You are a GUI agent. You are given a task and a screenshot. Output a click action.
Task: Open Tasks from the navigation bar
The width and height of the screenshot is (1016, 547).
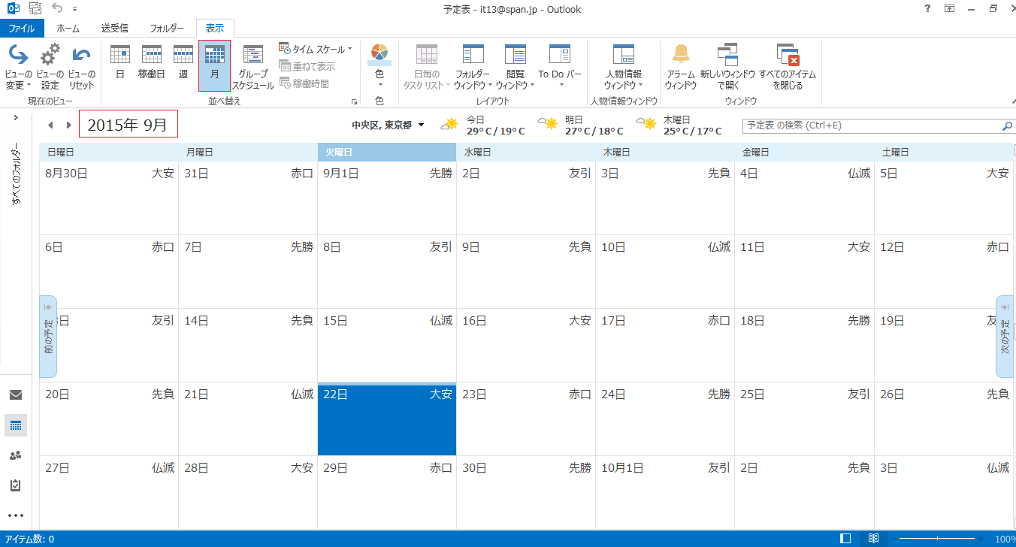click(x=16, y=485)
